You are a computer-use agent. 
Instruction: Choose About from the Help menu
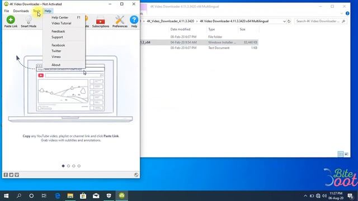pos(64,65)
